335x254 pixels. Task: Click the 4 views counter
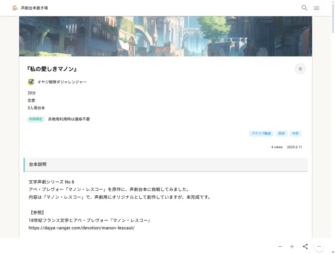coord(277,147)
